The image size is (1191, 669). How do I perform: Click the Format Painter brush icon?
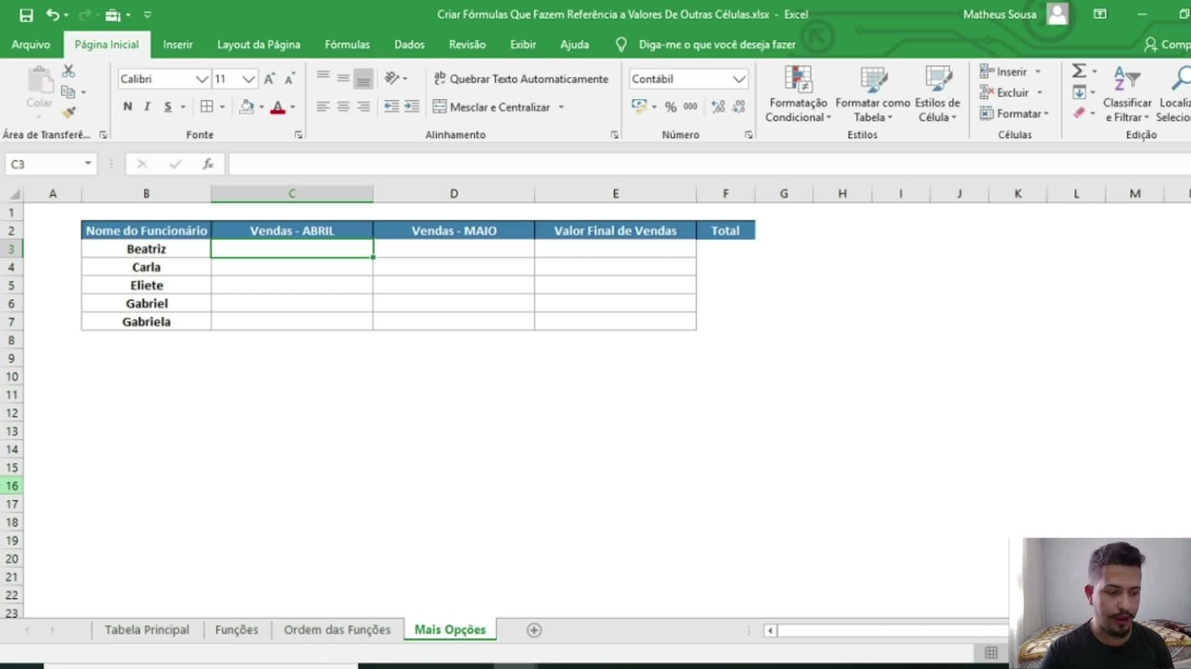point(68,112)
